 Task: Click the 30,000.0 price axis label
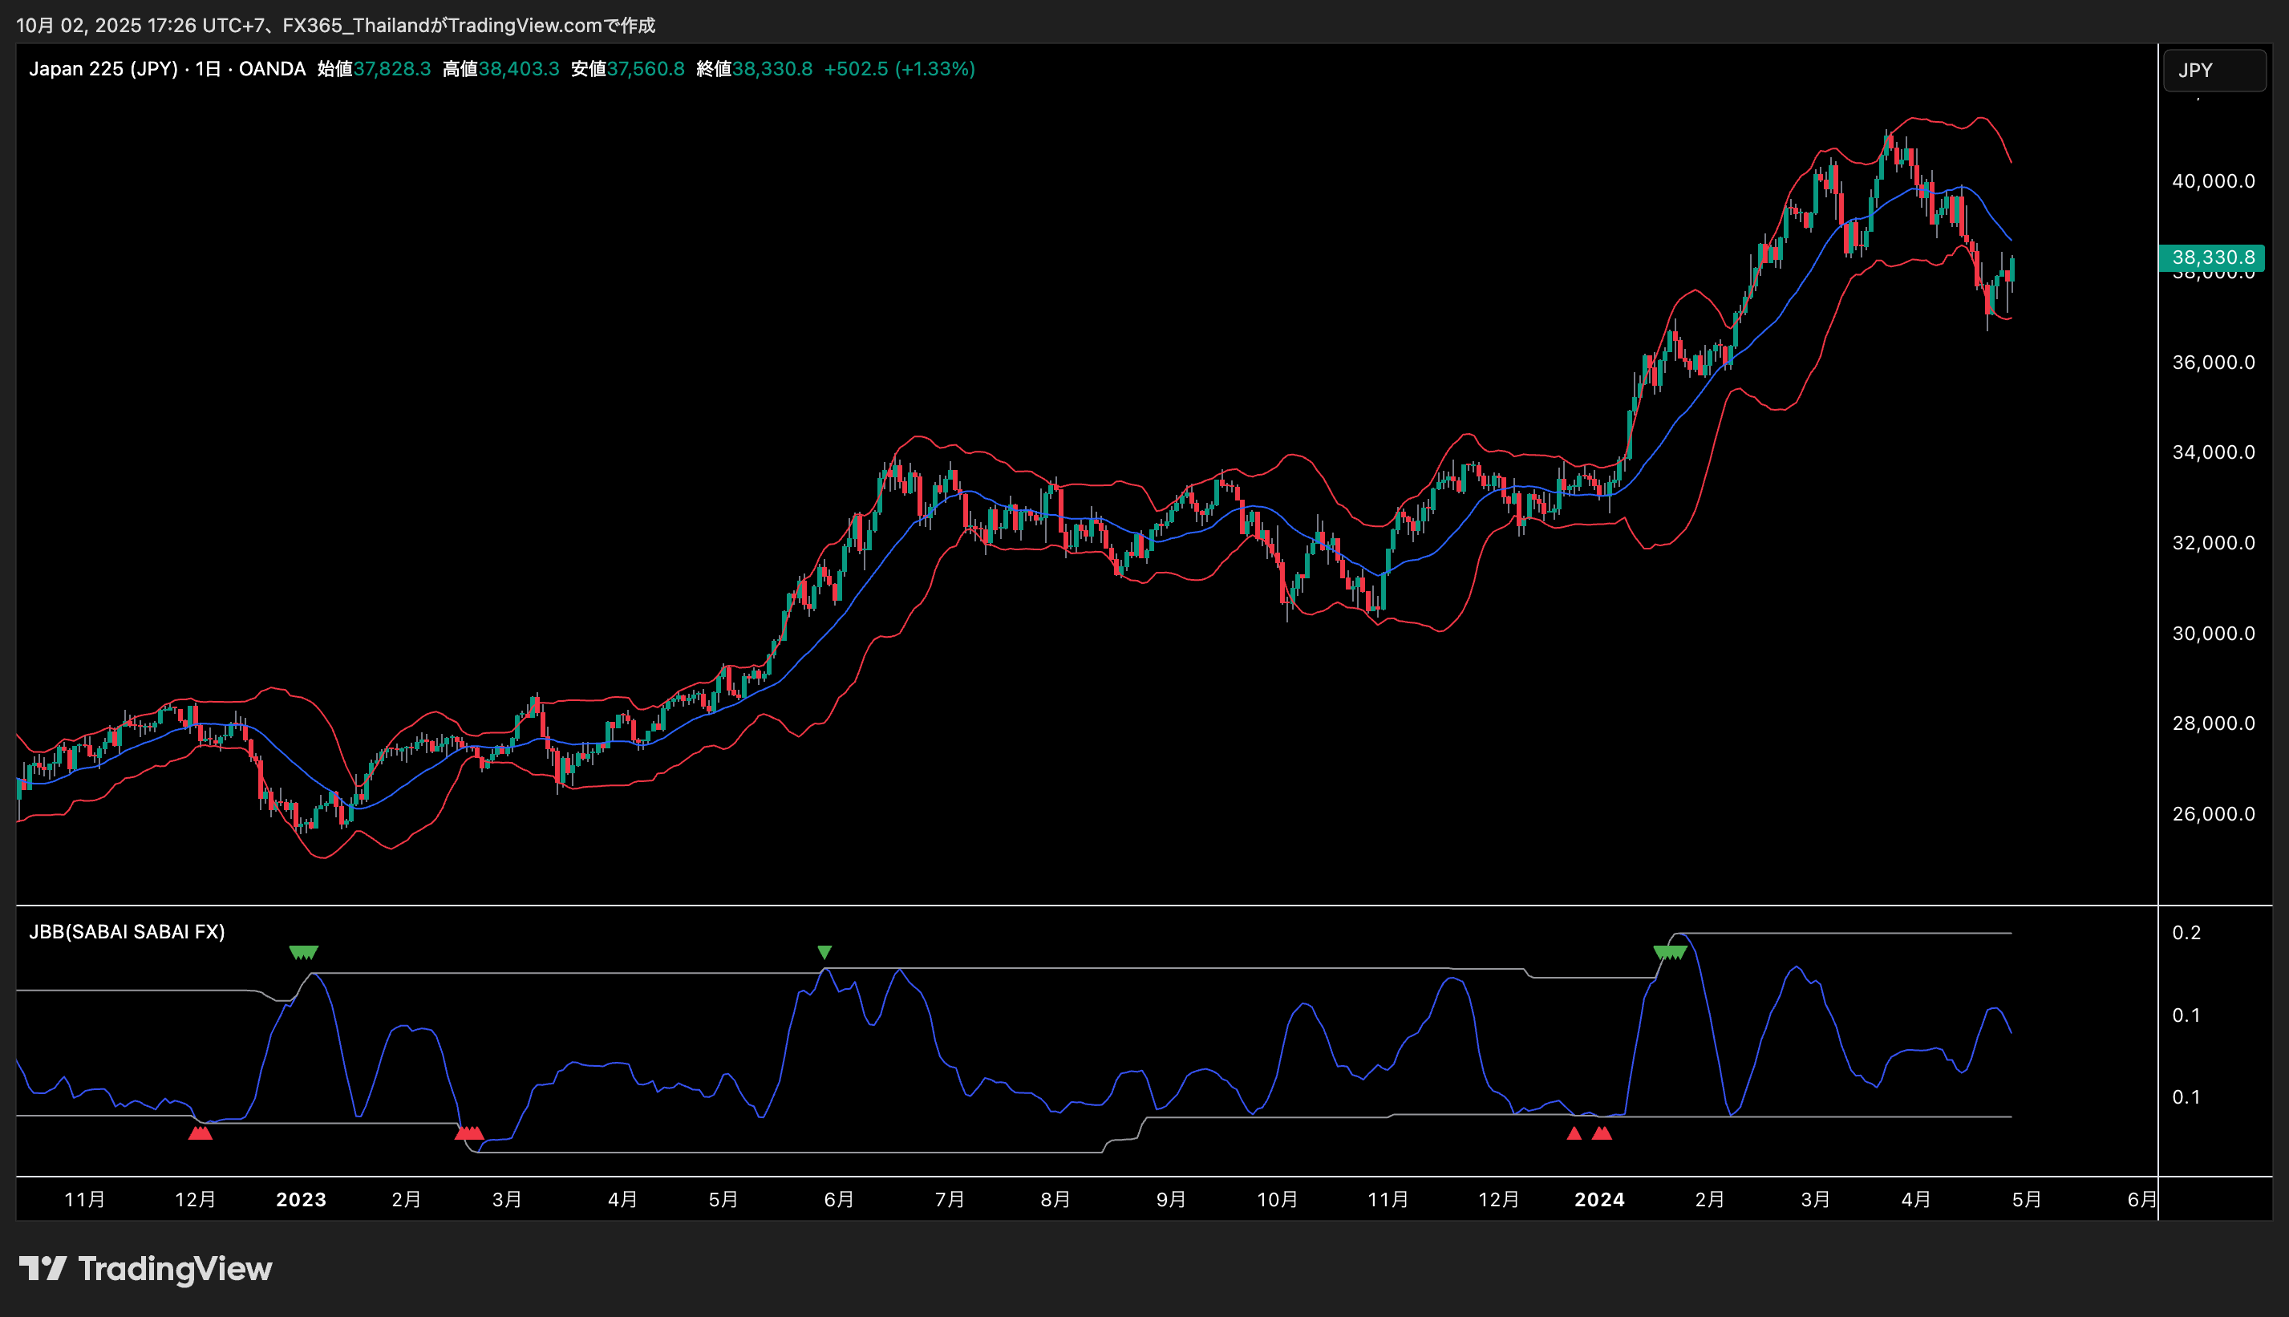click(2213, 633)
